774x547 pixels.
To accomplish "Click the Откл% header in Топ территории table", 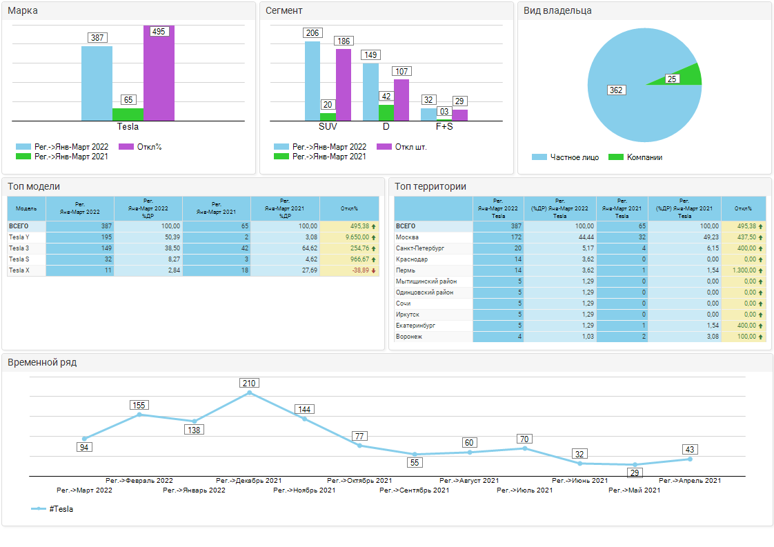I will 743,208.
